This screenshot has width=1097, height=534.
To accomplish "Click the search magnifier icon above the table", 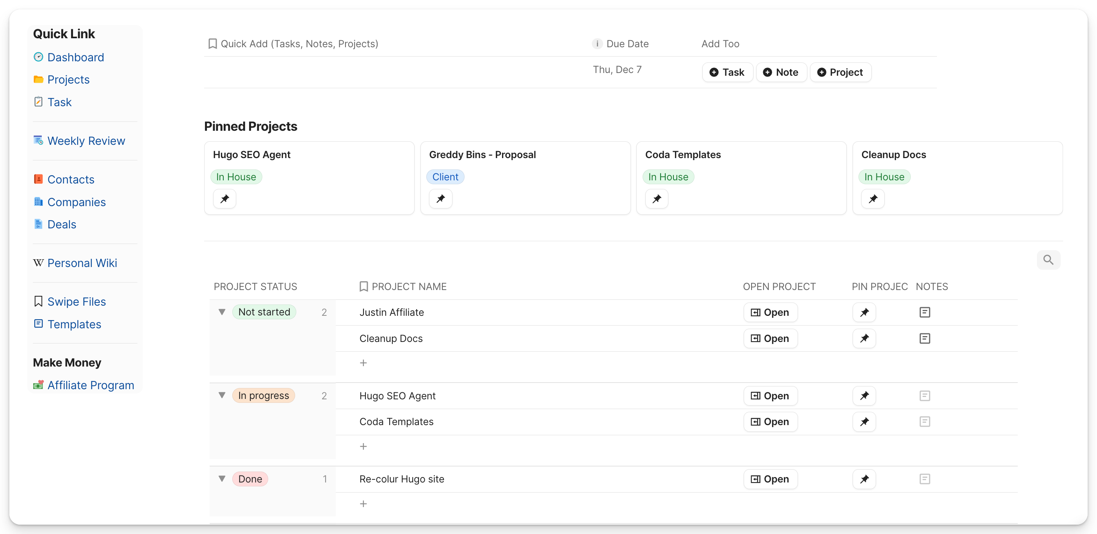I will coord(1048,260).
